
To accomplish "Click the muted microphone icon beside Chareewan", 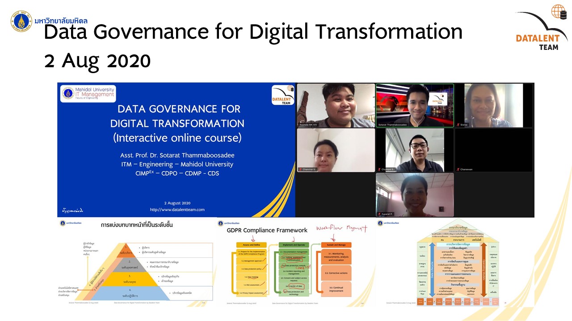I will 458,169.
